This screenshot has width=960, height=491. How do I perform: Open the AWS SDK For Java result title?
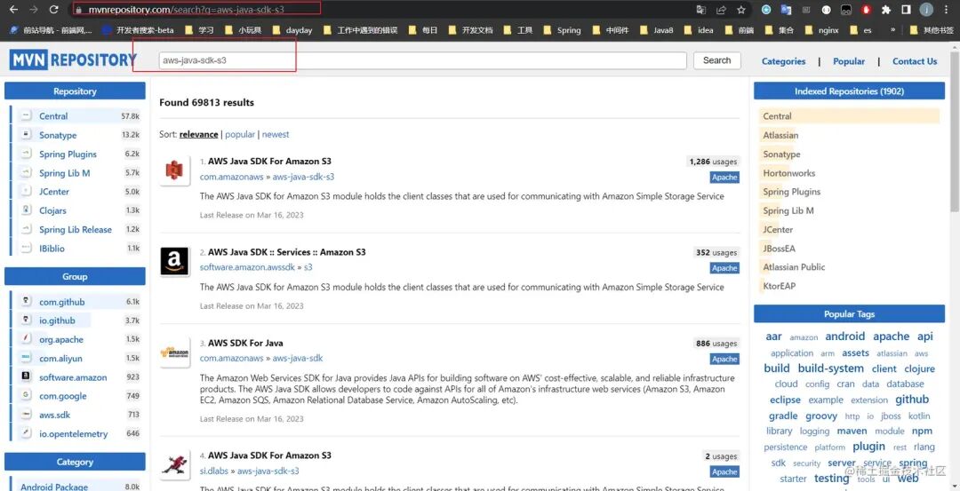[x=245, y=343]
